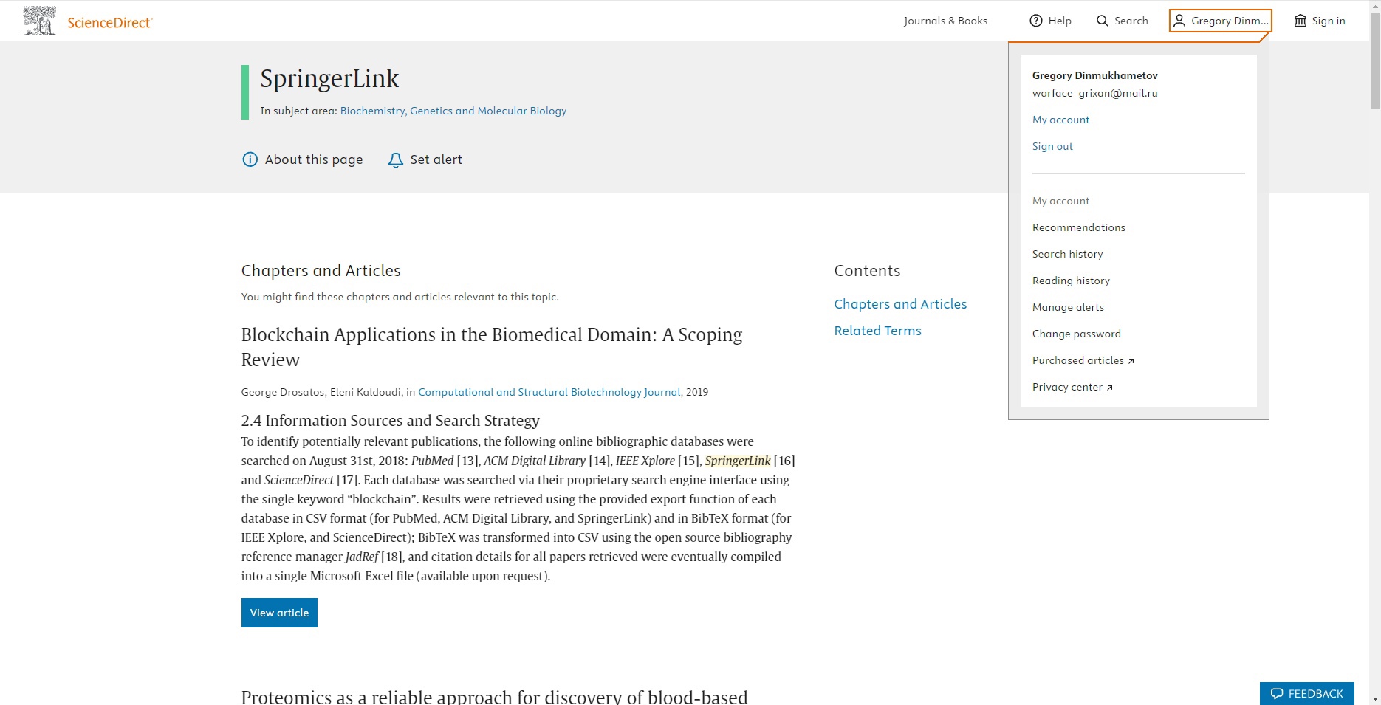
Task: Click the FEEDBACK button
Action: 1307,693
